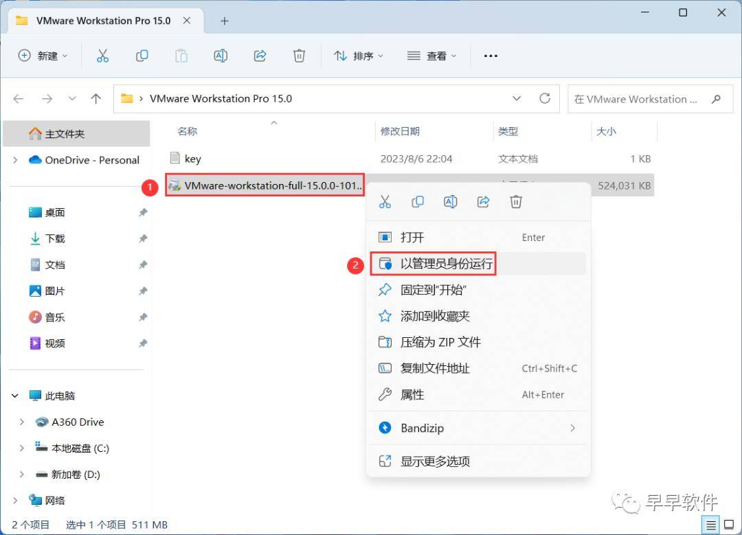The height and width of the screenshot is (535, 742).
Task: Go forward with the right arrow
Action: (47, 99)
